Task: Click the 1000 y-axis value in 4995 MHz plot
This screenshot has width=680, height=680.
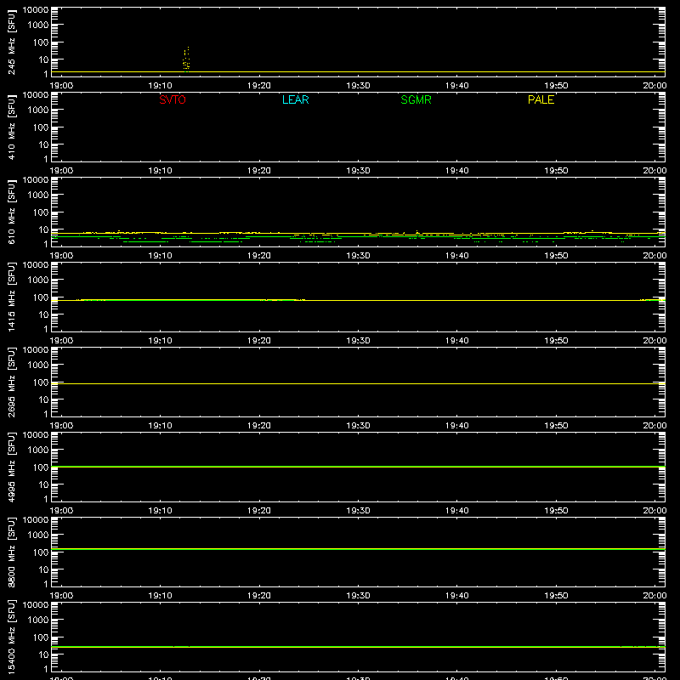Action: [38, 450]
